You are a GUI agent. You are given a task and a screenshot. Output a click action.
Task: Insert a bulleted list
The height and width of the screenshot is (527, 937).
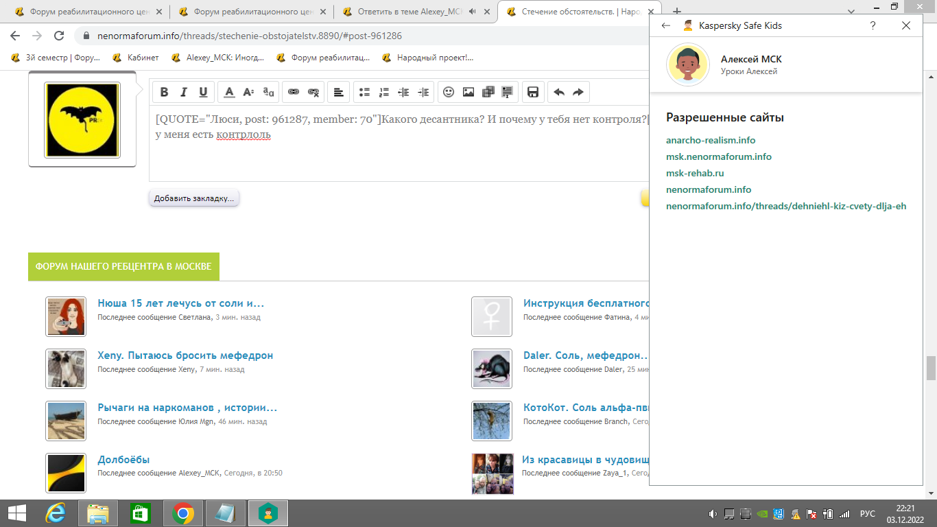[x=364, y=92]
